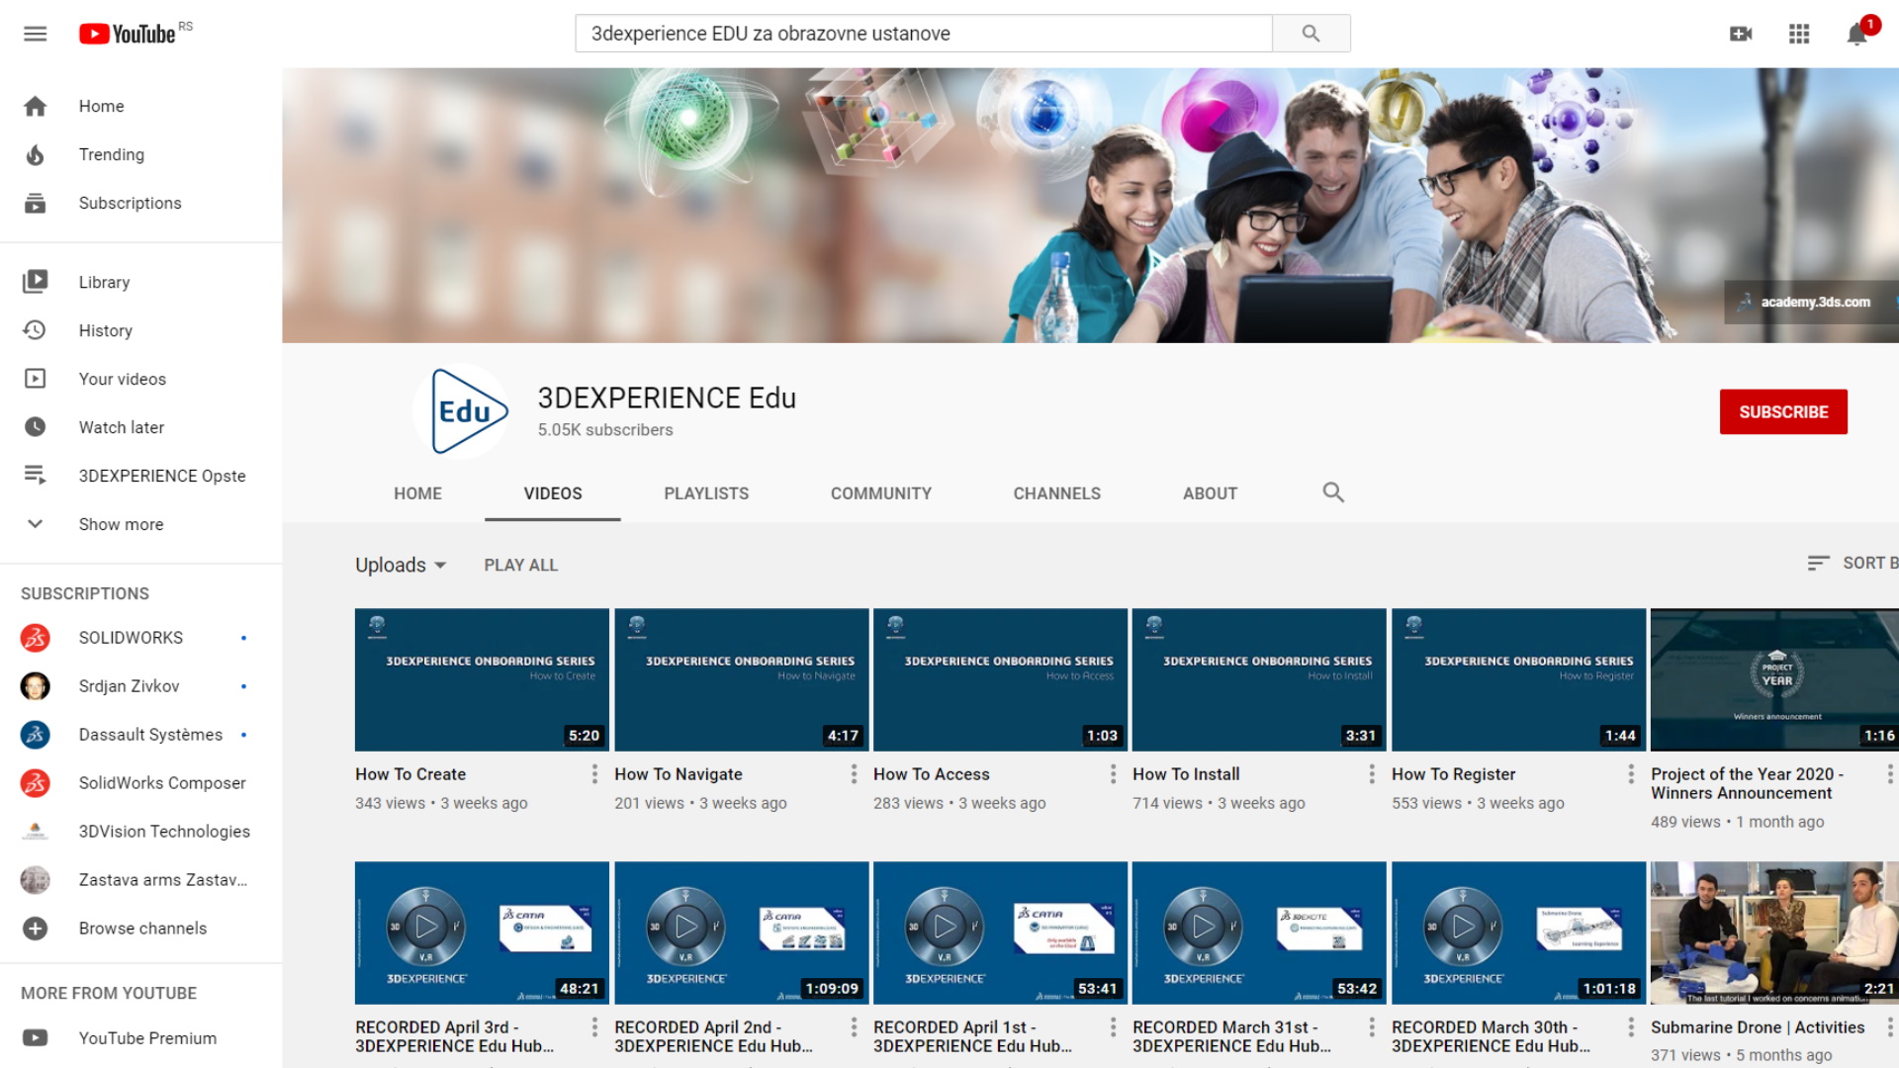Open options for RECORDED April 2nd video

click(854, 1027)
